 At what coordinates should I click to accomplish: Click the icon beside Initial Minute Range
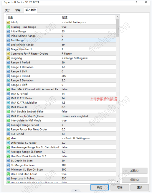click(8, 36)
